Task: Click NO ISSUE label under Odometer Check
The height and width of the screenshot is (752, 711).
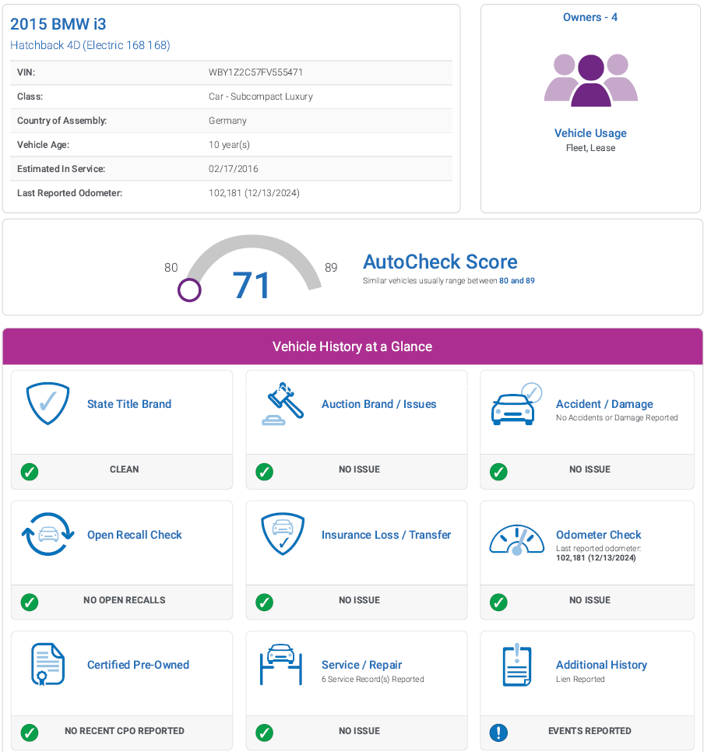Action: click(x=590, y=600)
